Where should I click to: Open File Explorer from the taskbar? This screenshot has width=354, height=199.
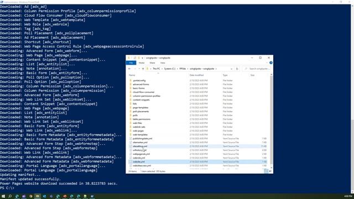(38, 196)
